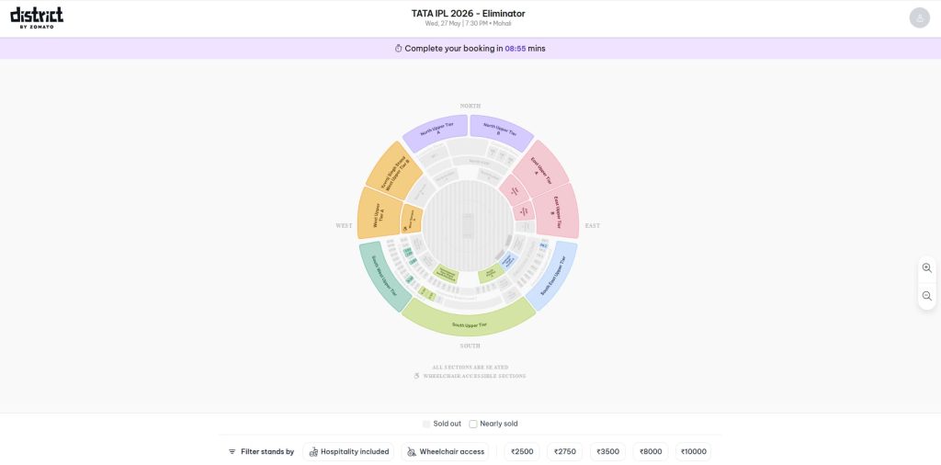This screenshot has height=465, width=941.
Task: Select the South West Upper Tier stand
Action: 384,276
